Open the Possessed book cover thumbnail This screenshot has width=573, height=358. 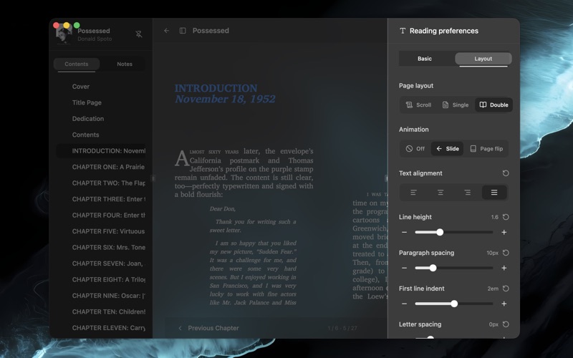(x=63, y=34)
